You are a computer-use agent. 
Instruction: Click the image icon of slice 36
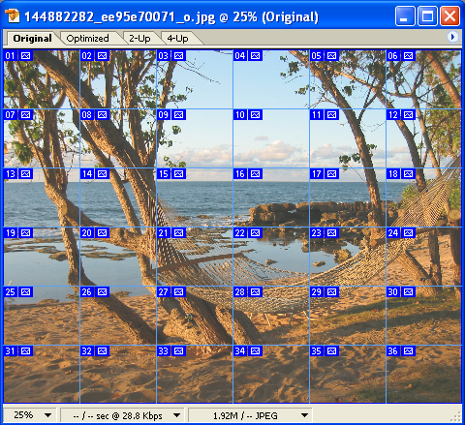click(x=408, y=351)
